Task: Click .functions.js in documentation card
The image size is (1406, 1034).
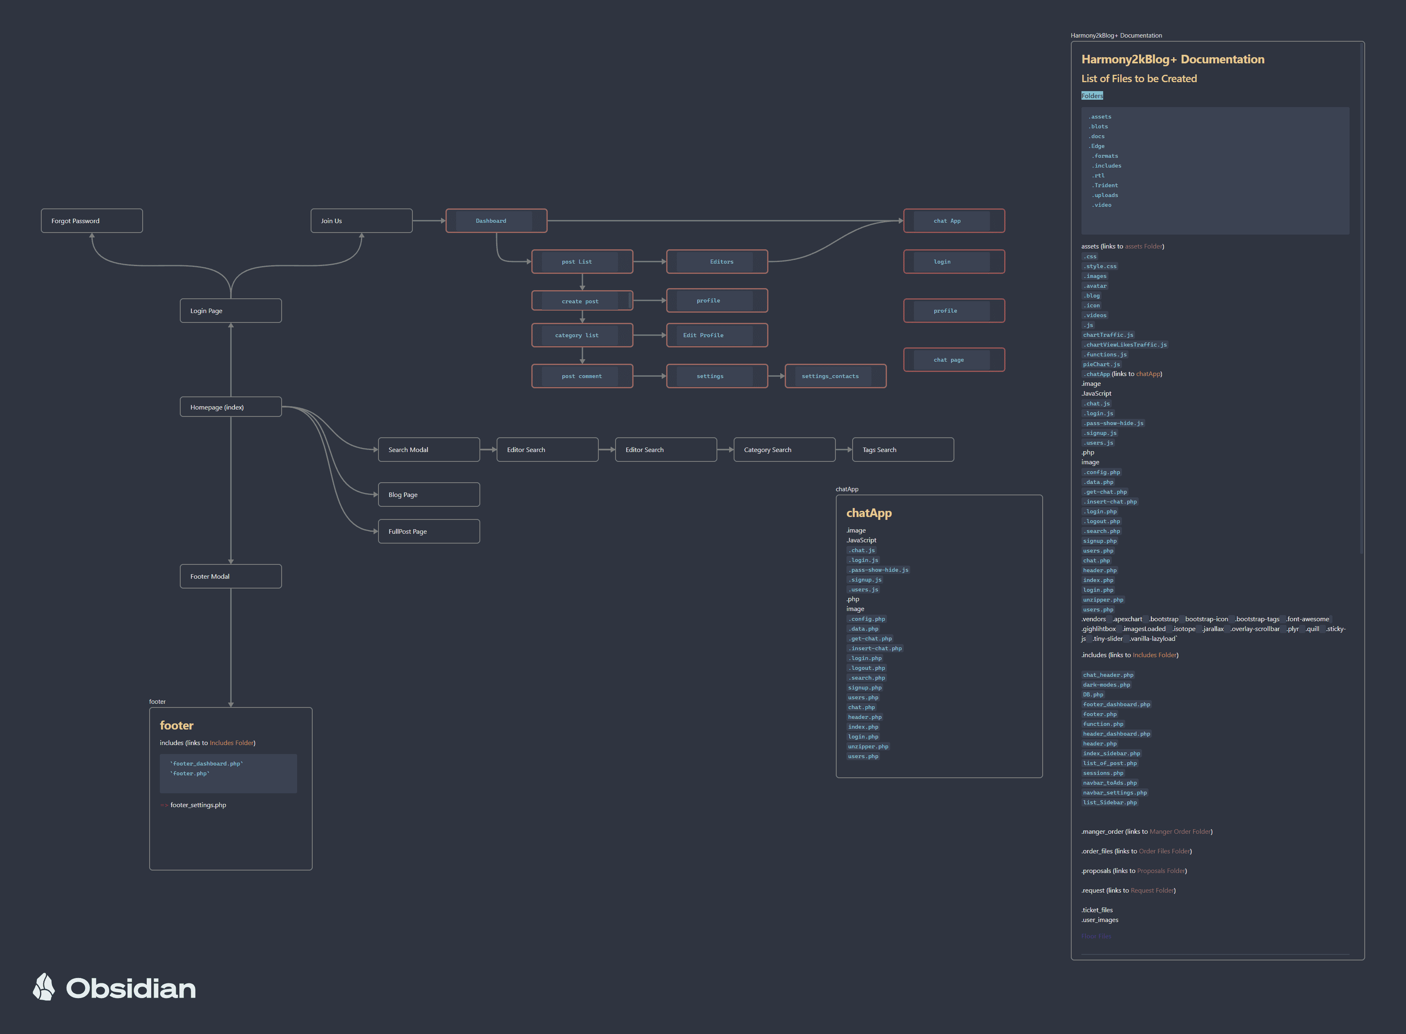Action: (1105, 355)
